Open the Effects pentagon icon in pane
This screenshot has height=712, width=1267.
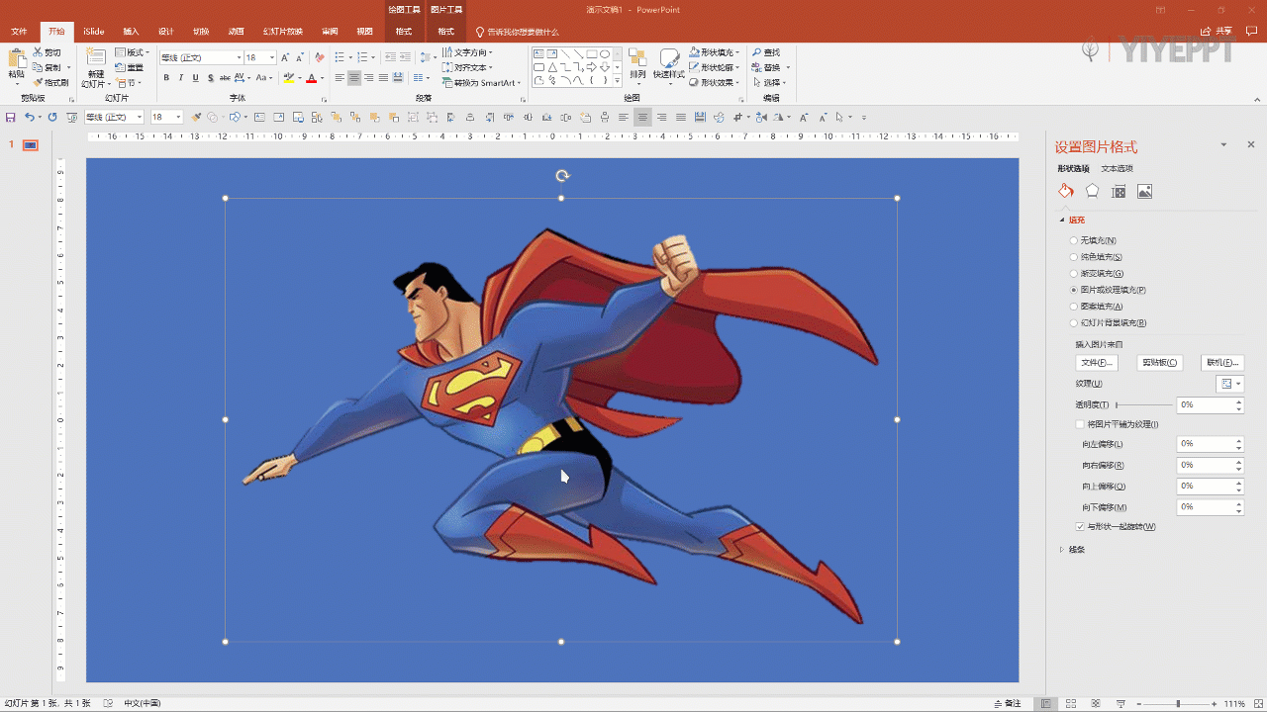coord(1092,191)
